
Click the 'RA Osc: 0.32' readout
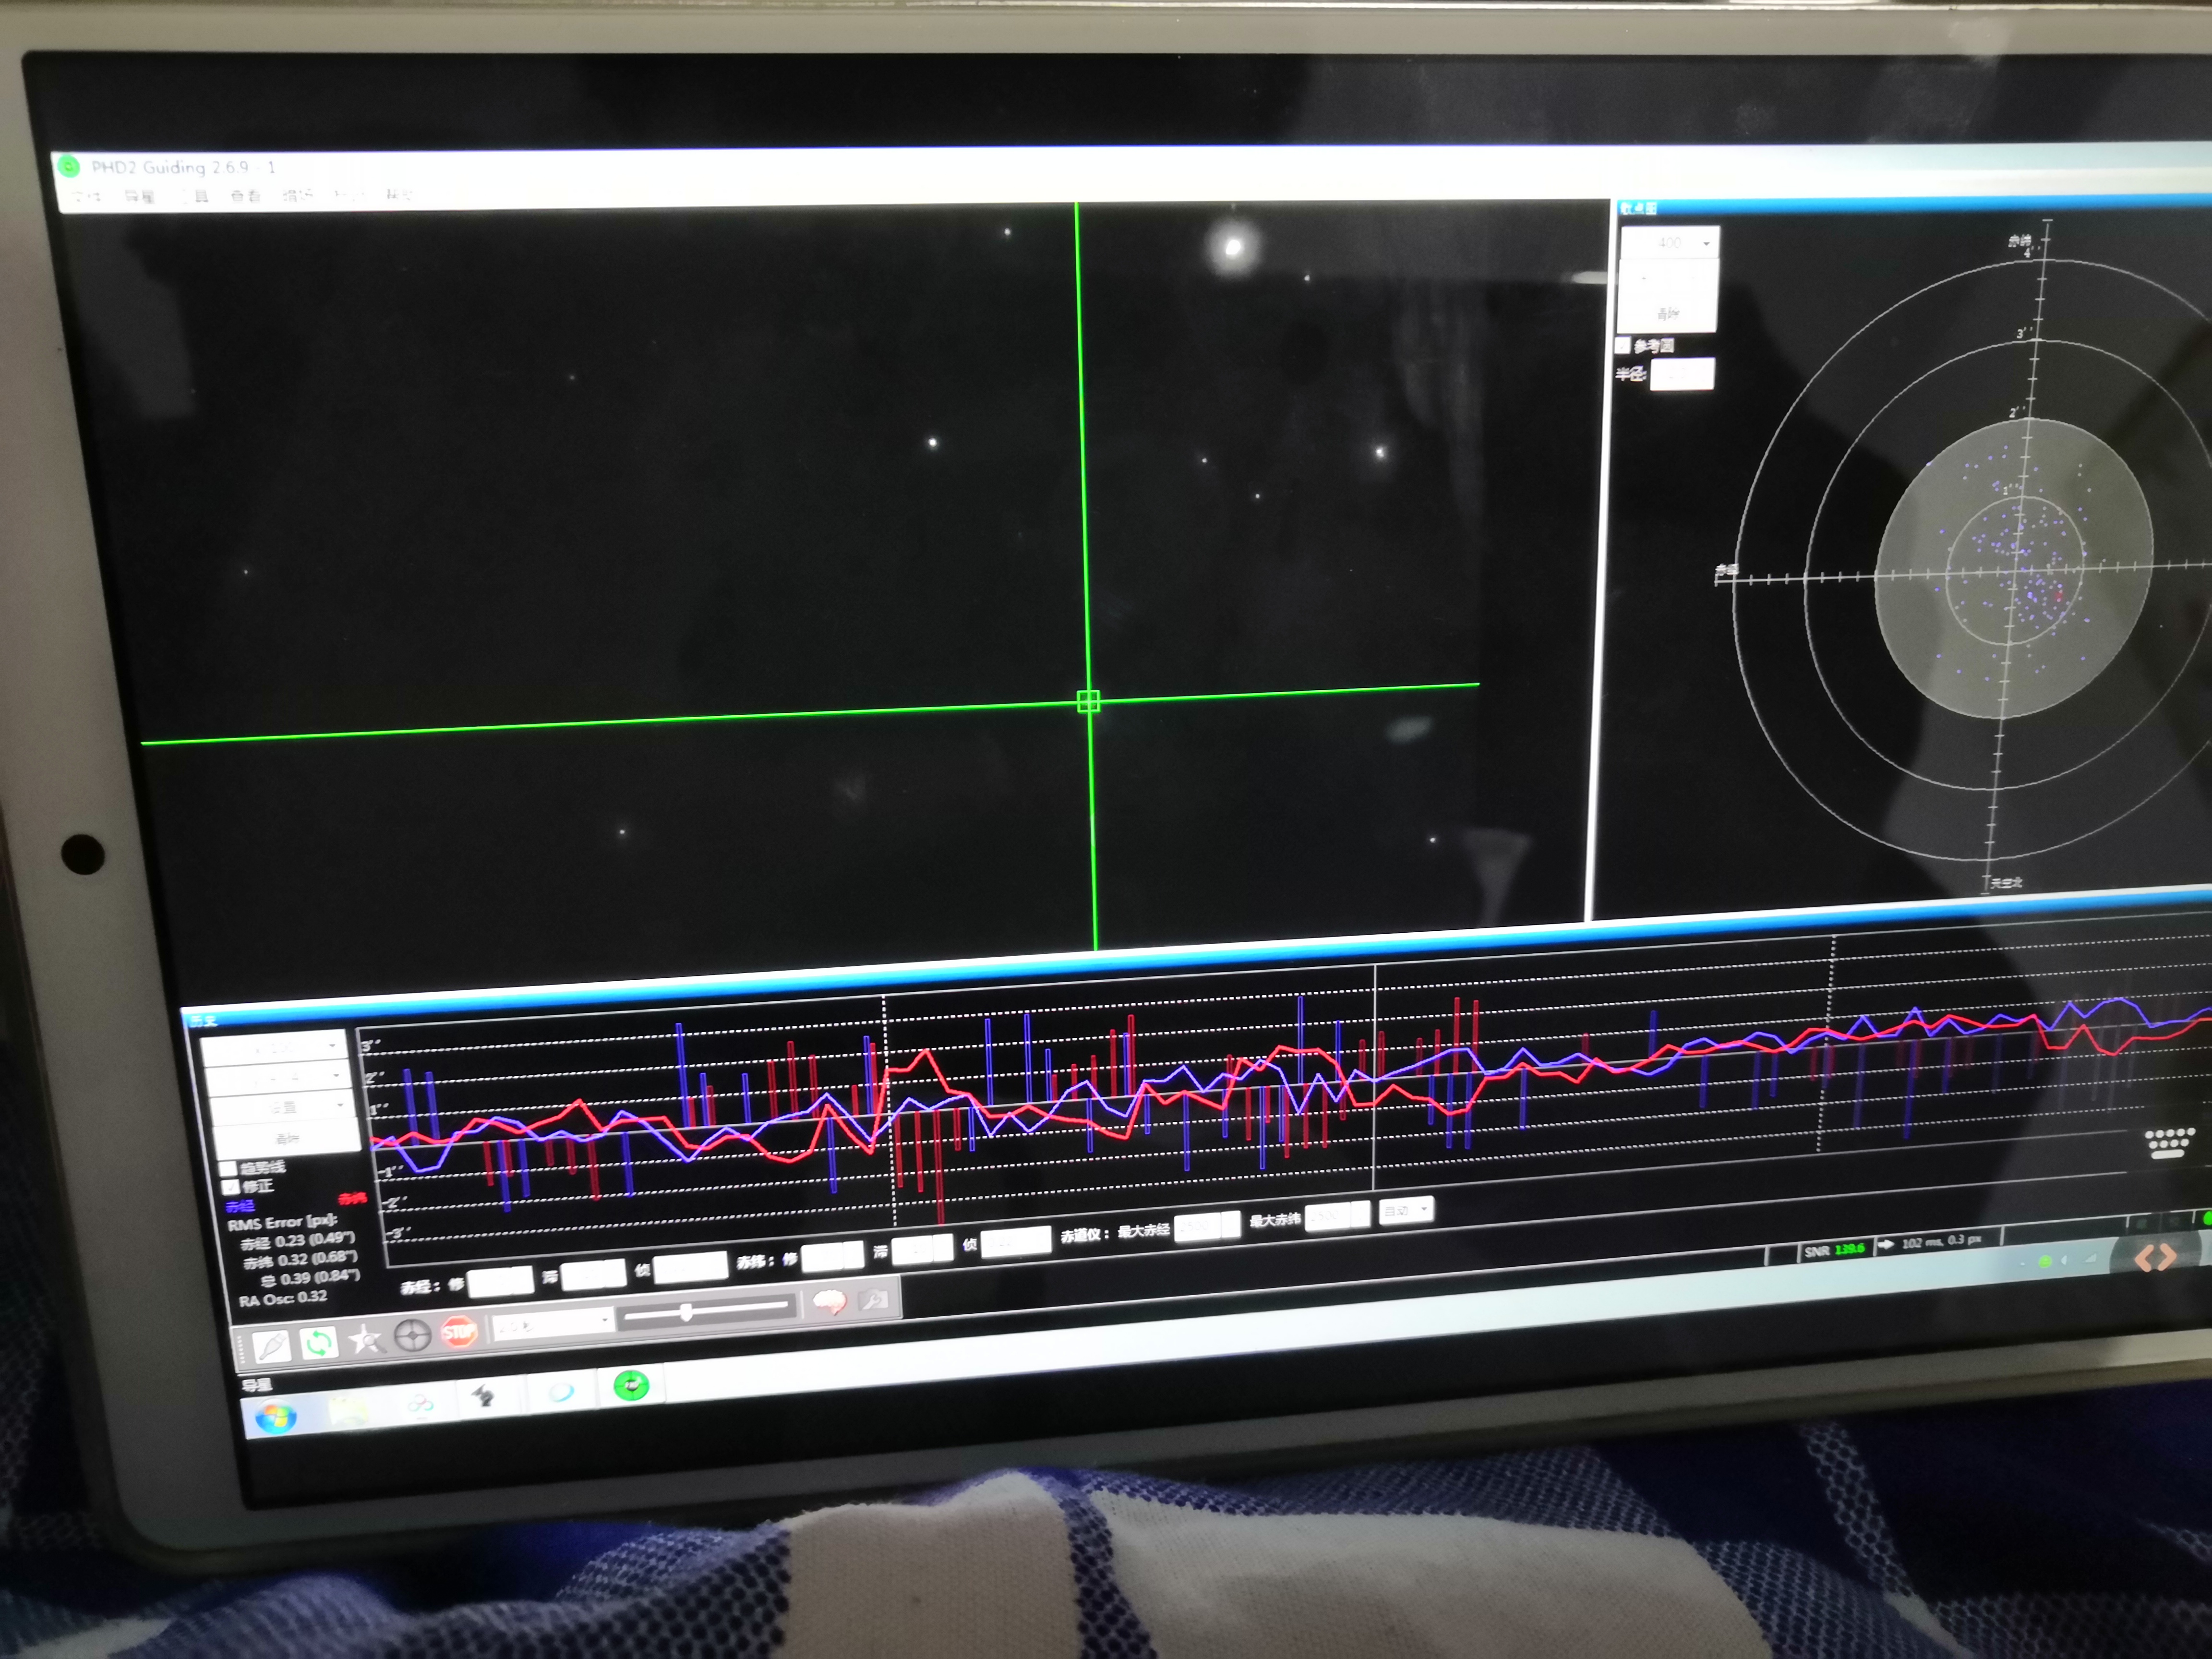pos(283,1297)
